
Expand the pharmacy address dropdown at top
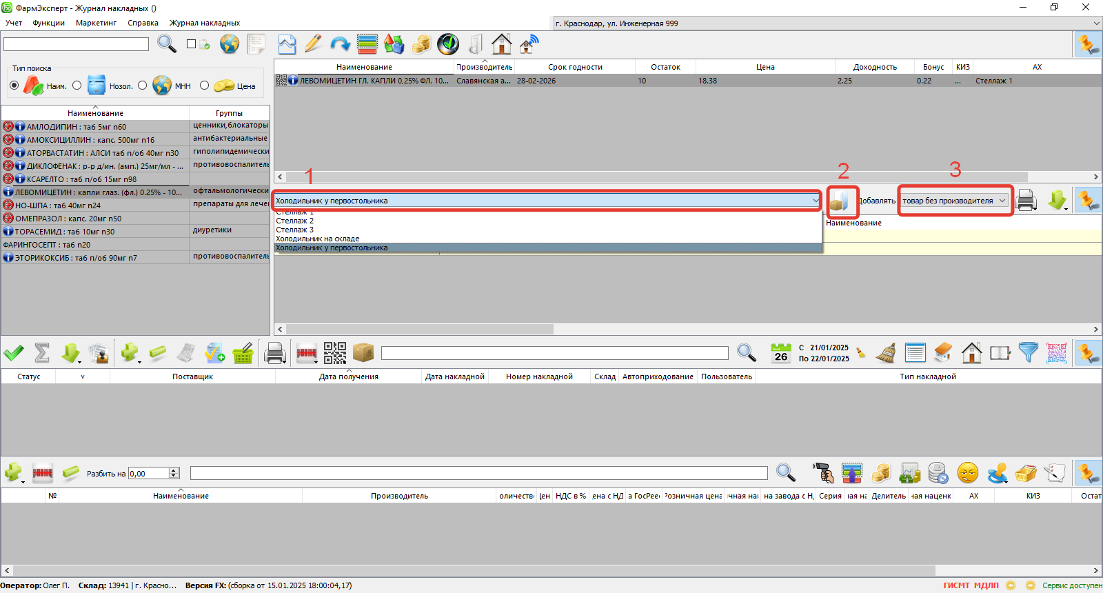1095,23
